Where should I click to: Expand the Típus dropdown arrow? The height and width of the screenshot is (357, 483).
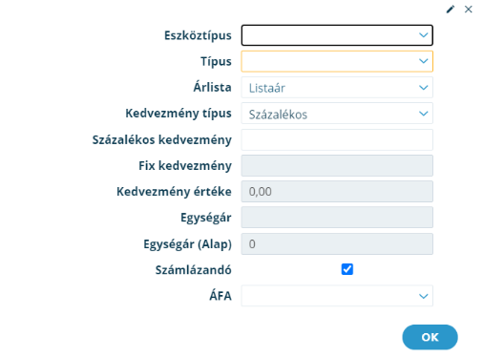tap(423, 61)
